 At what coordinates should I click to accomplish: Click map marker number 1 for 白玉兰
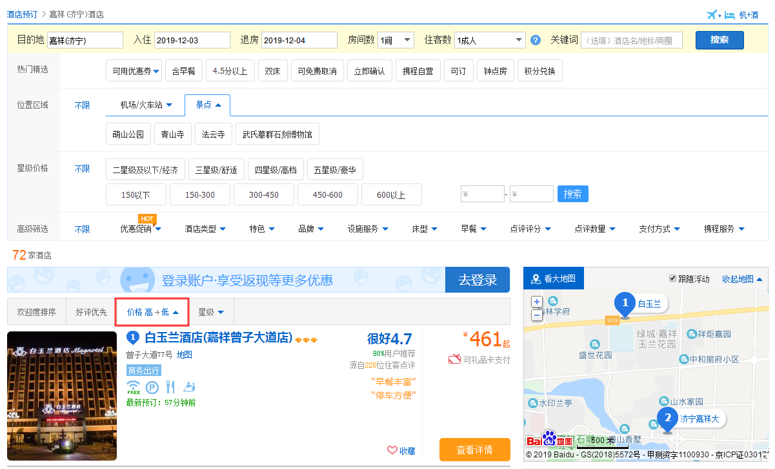(x=625, y=302)
